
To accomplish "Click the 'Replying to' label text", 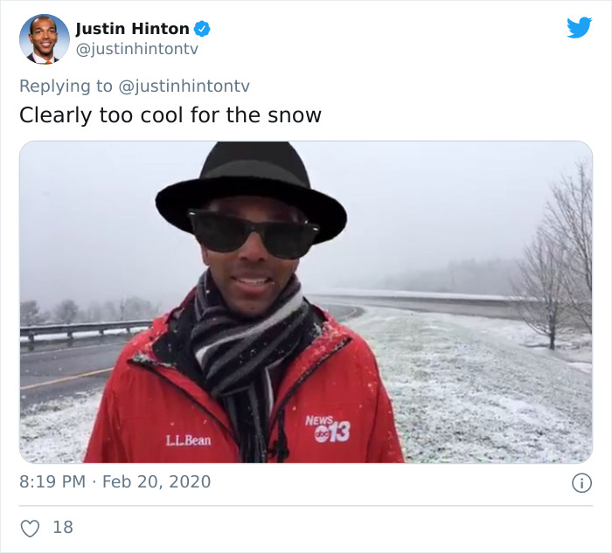I will [x=66, y=86].
